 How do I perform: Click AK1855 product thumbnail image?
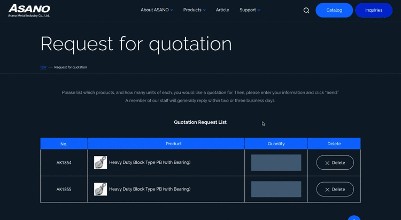tap(101, 189)
